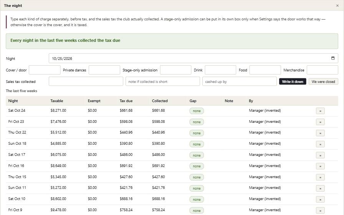This screenshot has width=344, height=215.
Task: Delete the Fri Oct 9 row
Action: pos(320,211)
